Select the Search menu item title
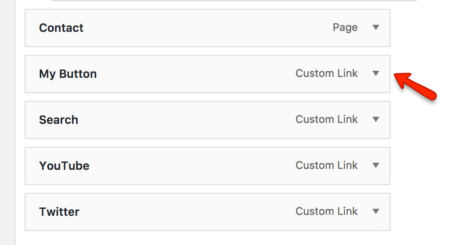The width and height of the screenshot is (462, 245). (58, 120)
